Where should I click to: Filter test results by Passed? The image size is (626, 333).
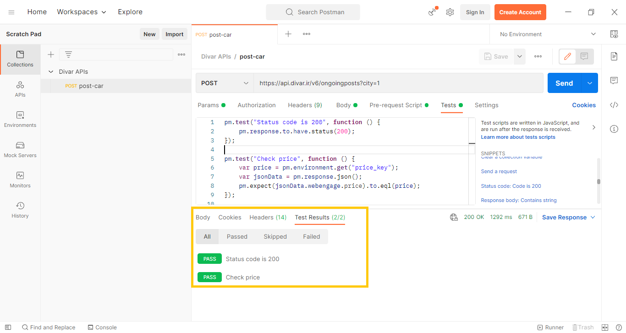[x=237, y=236]
